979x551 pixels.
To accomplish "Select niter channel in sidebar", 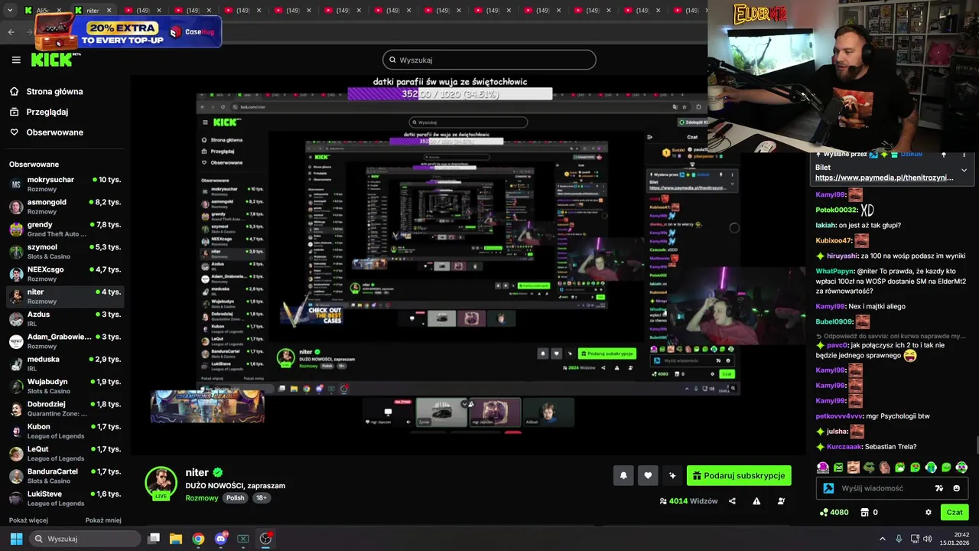I will tap(65, 296).
